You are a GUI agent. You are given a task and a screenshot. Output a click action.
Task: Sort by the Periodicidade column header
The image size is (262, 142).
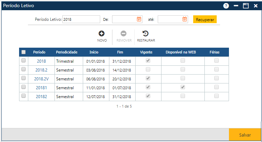click(67, 52)
